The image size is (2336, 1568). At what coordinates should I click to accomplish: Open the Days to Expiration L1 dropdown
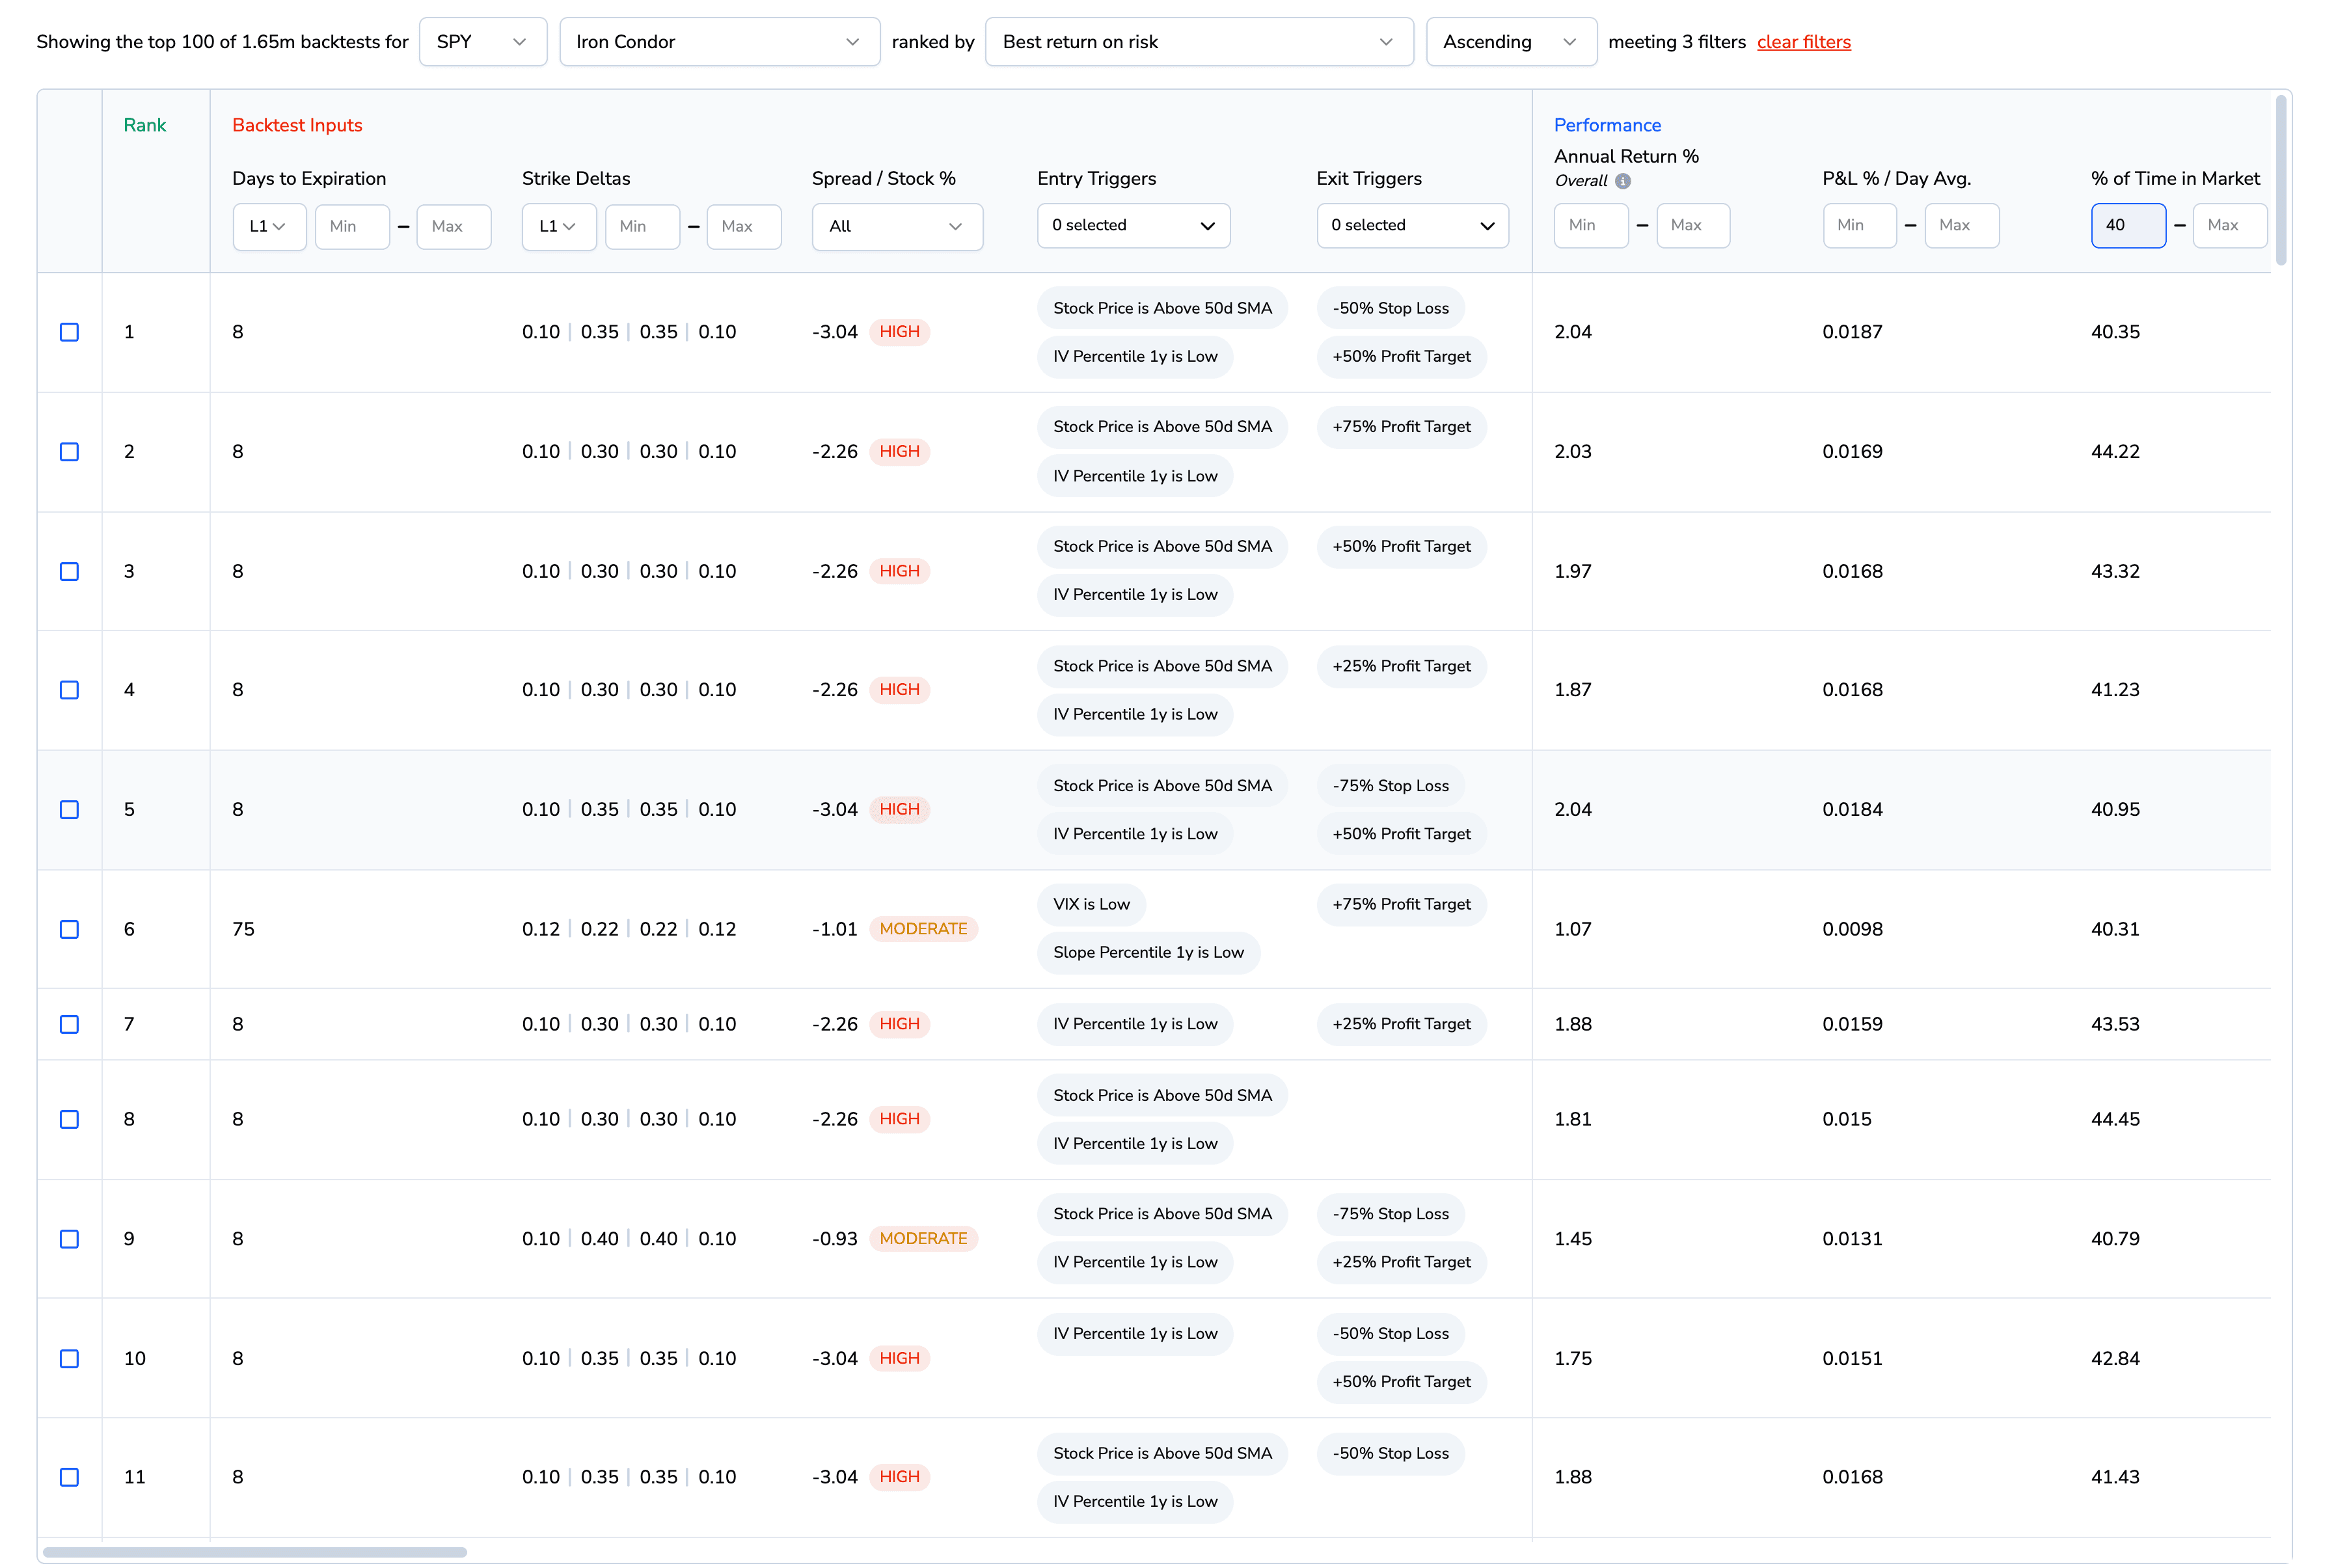tap(269, 226)
